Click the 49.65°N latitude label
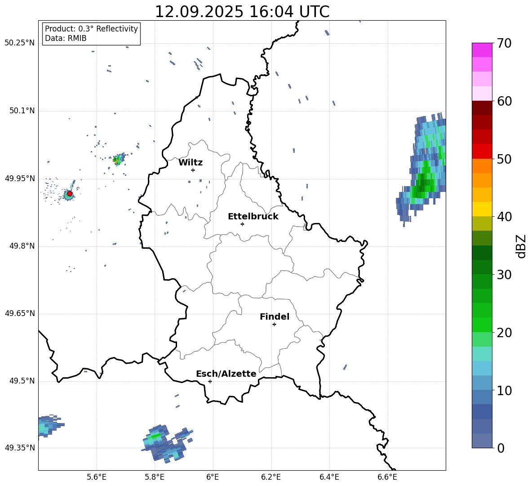This screenshot has height=486, width=532. click(x=20, y=313)
